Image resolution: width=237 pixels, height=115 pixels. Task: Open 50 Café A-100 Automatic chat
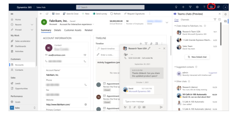197,95
